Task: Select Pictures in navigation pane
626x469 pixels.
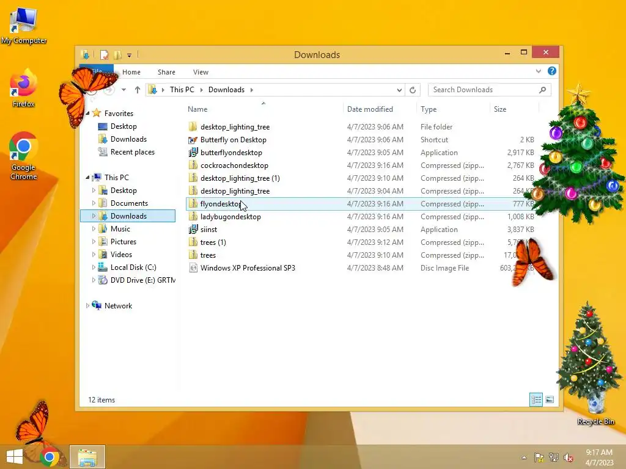Action: [123, 242]
